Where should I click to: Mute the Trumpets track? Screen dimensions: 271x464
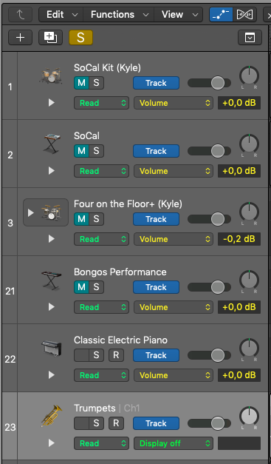coord(81,423)
